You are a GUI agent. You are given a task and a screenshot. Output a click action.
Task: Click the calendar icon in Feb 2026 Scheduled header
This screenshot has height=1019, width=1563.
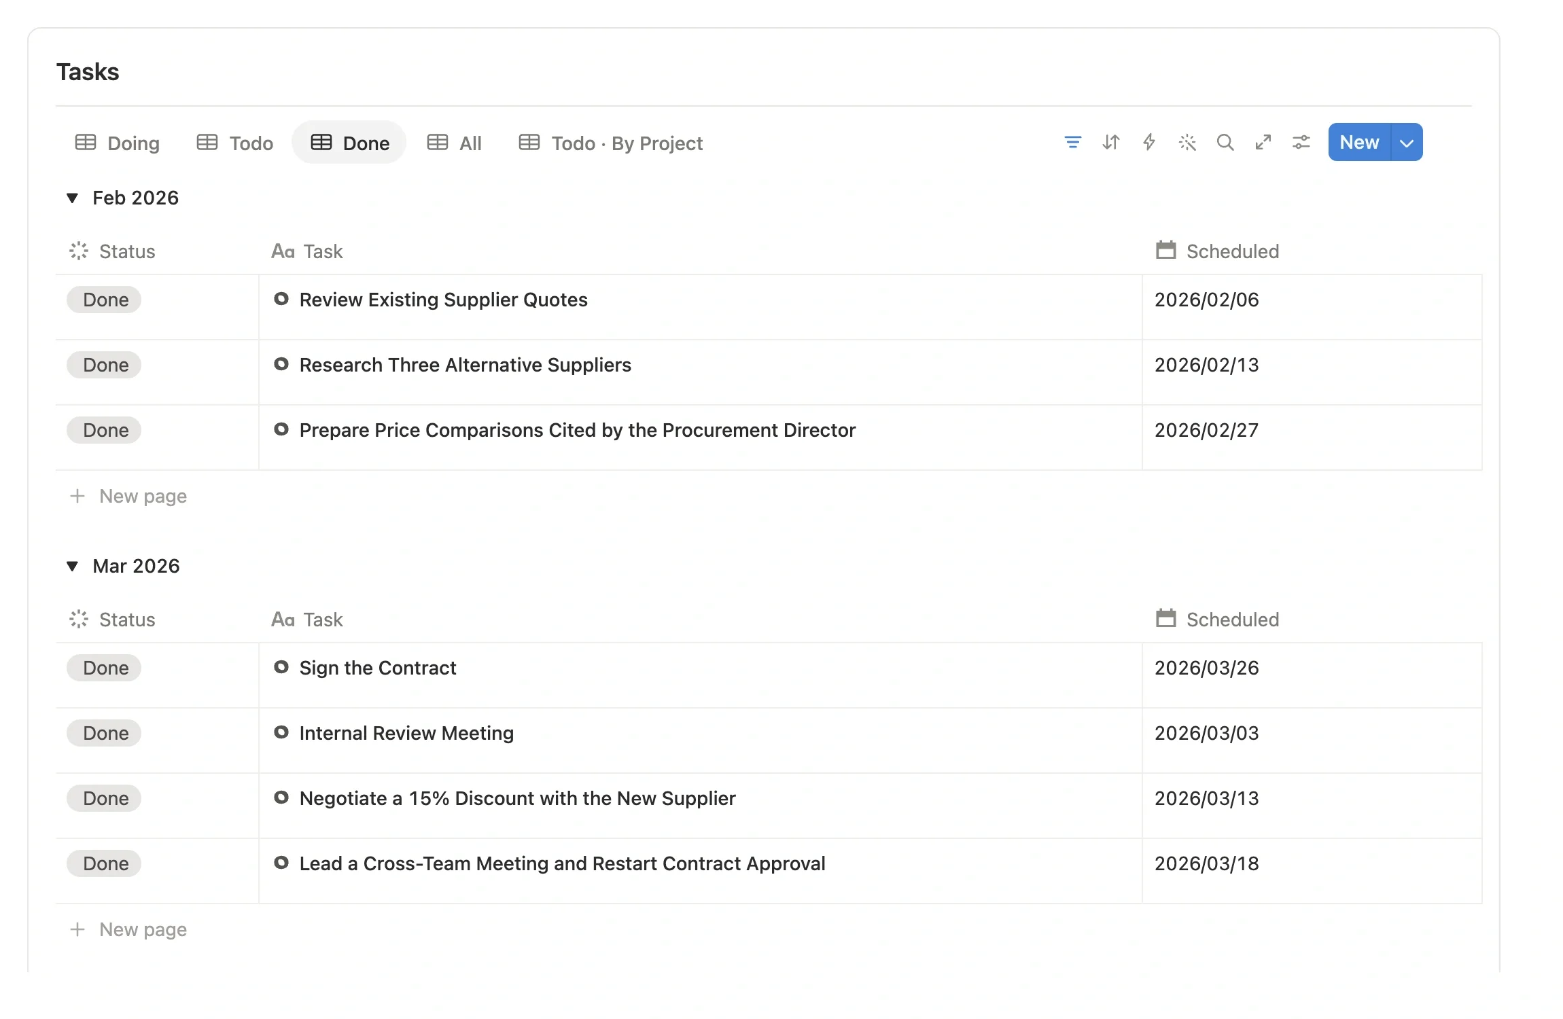[x=1165, y=250]
